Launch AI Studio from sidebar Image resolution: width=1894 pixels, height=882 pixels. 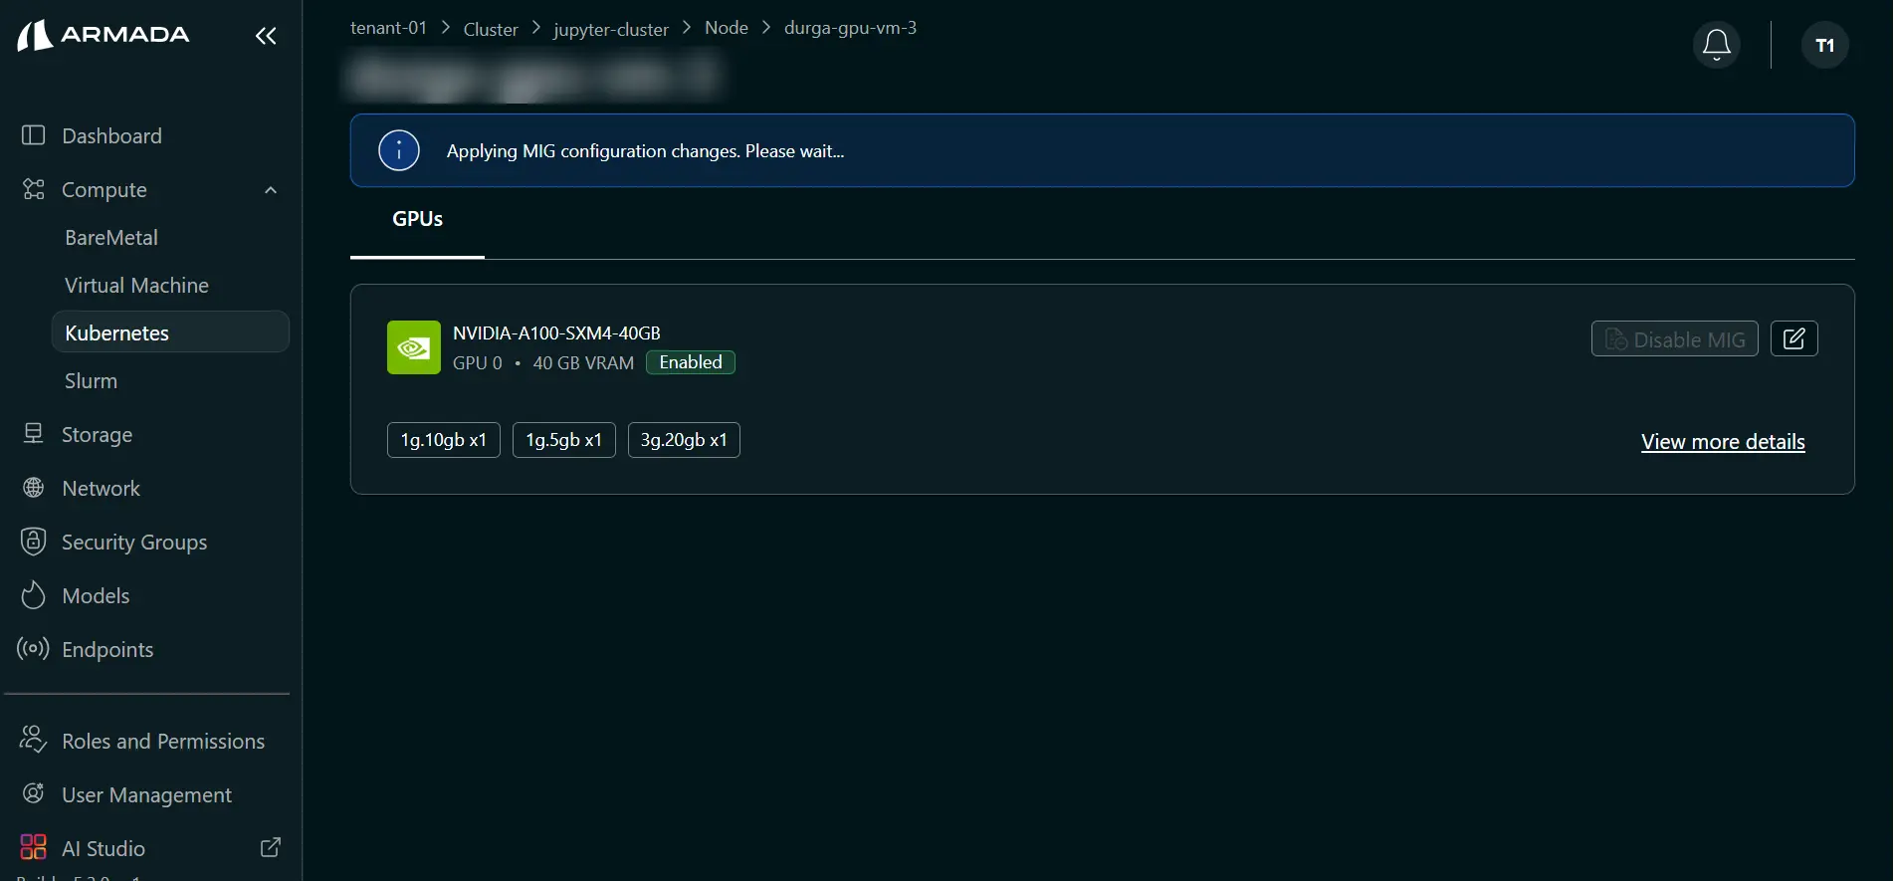point(104,848)
